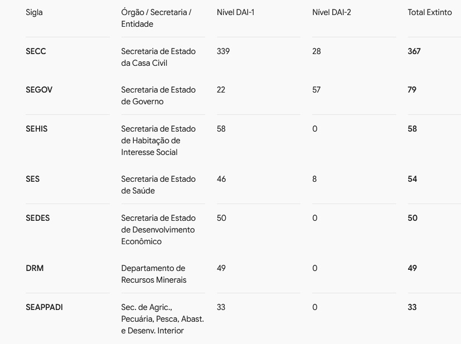Screen dimensions: 461x344
Task: Click the SEHIS sigla cell
Action: [x=36, y=129]
